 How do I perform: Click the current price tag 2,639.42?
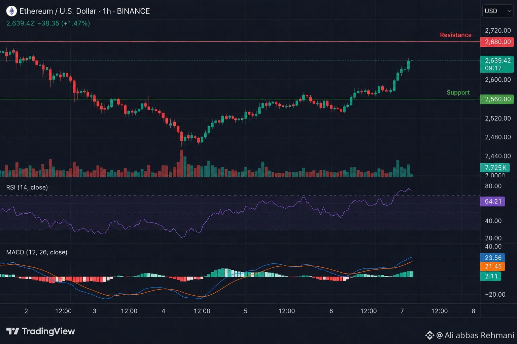point(497,64)
